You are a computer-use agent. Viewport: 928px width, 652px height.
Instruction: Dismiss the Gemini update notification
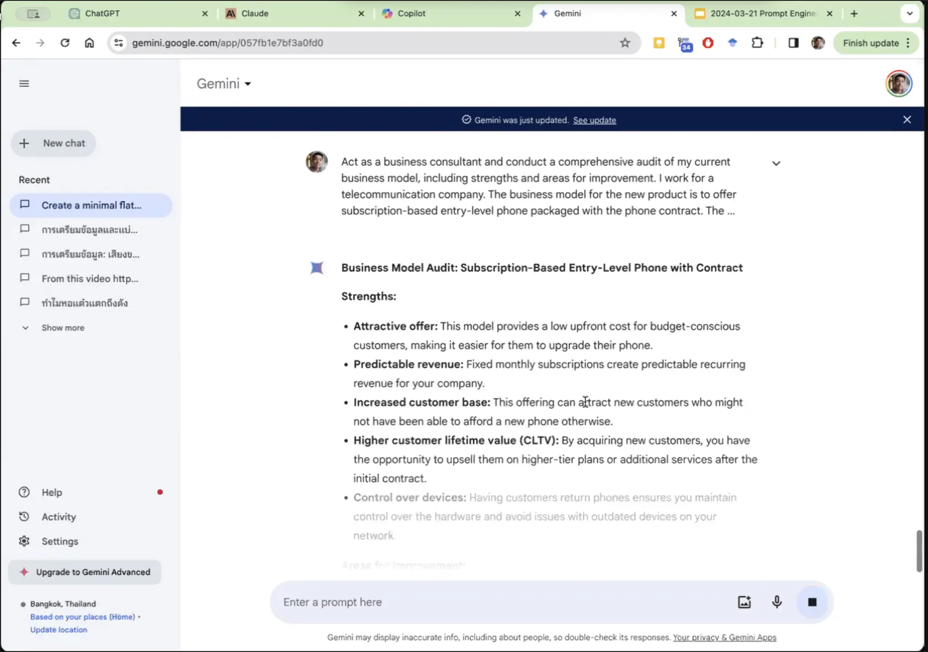coord(907,119)
